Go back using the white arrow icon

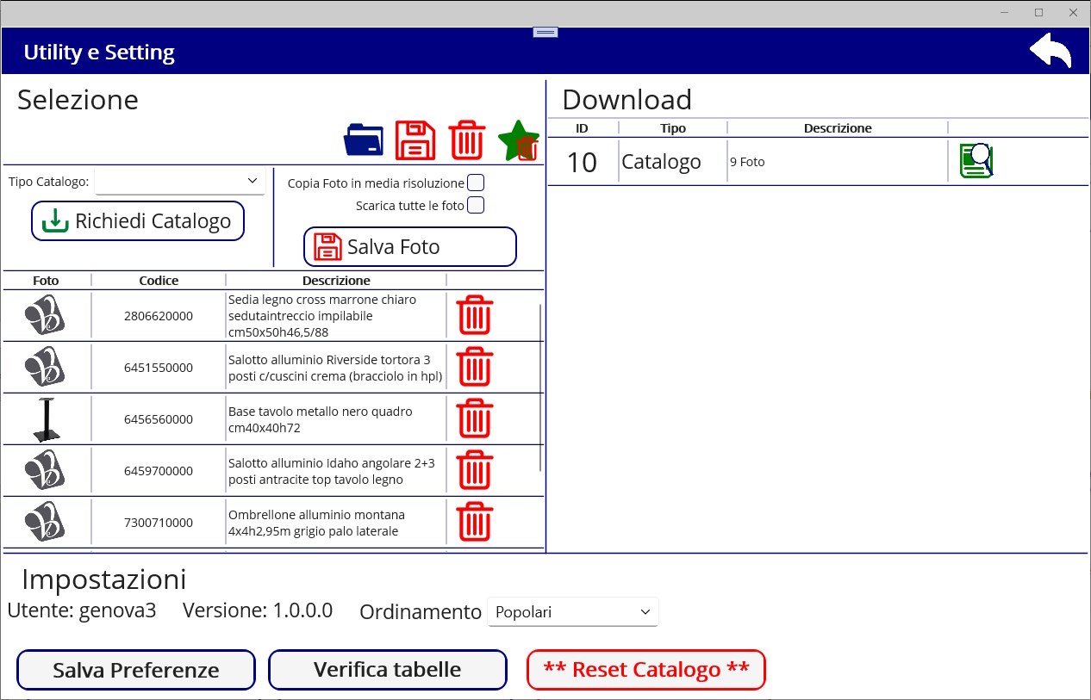point(1050,51)
